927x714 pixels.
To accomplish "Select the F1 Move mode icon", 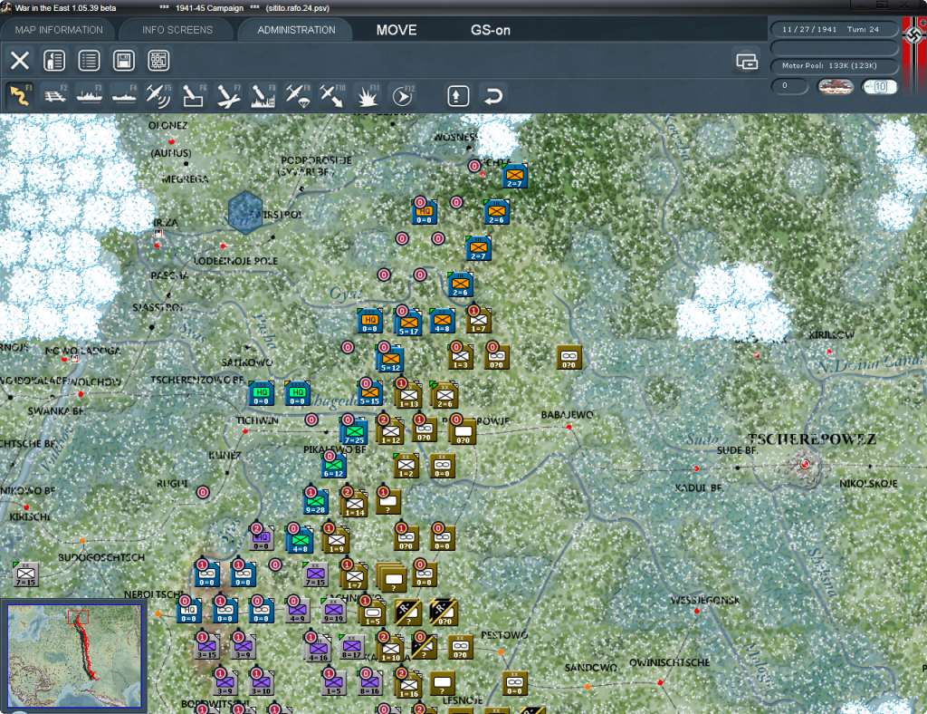I will [20, 96].
